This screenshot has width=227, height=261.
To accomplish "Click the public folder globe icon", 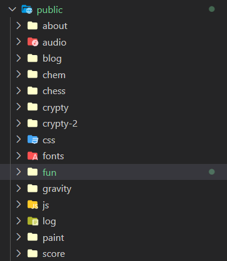I will pyautogui.click(x=27, y=9).
